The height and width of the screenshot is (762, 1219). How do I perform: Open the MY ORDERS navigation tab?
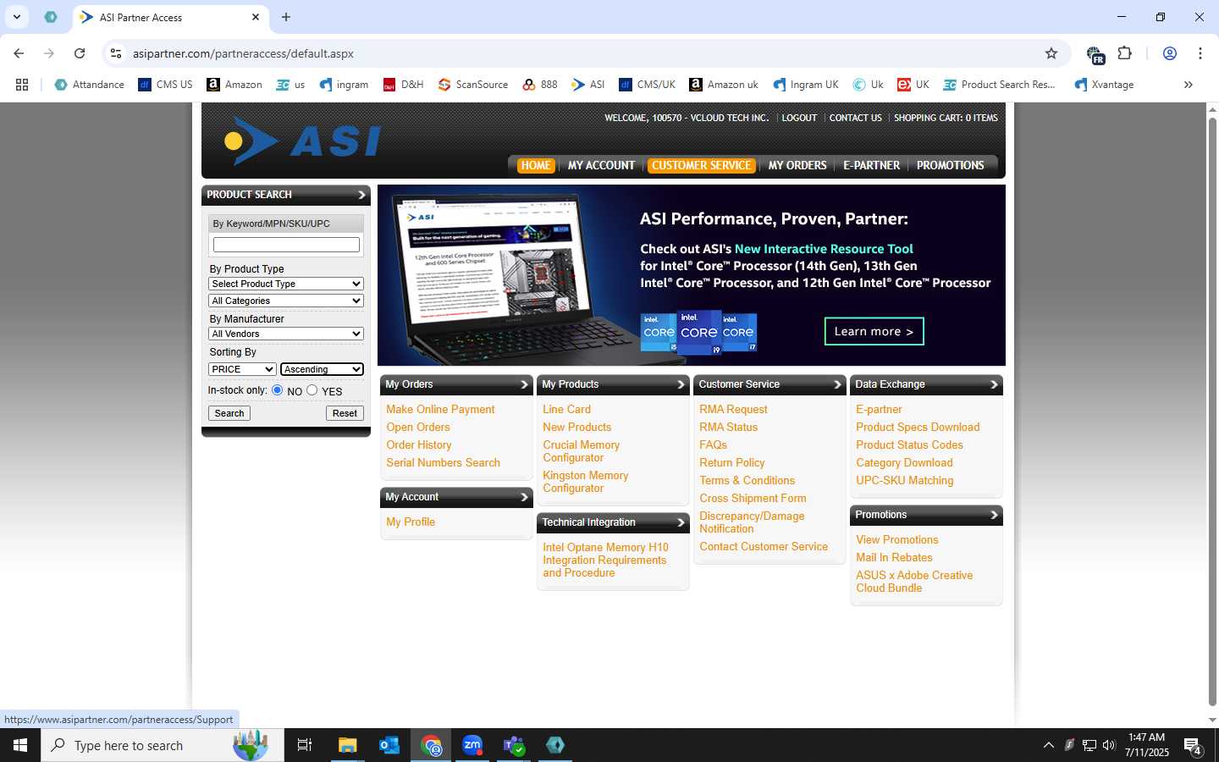pos(797,166)
